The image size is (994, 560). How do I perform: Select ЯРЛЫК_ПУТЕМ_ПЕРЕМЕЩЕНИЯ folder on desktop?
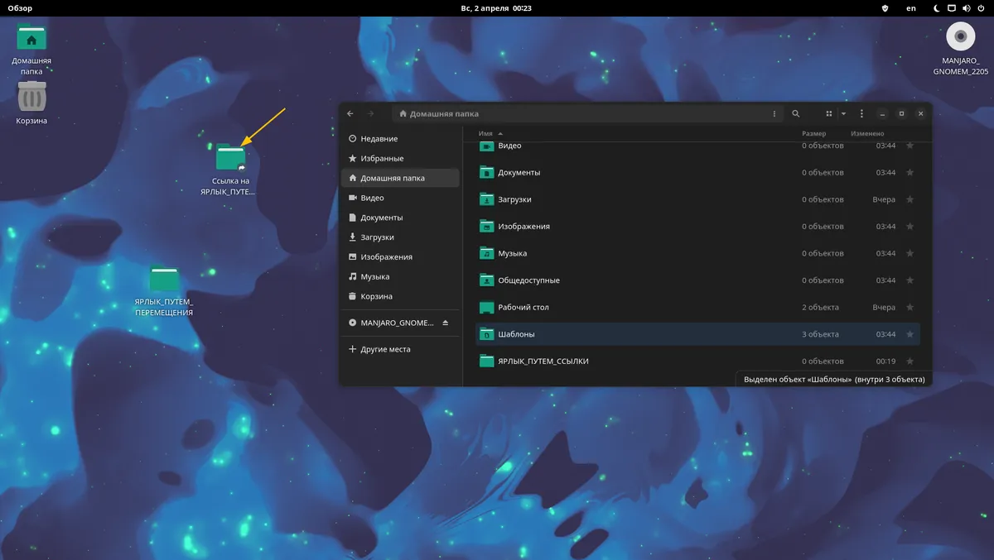[164, 280]
